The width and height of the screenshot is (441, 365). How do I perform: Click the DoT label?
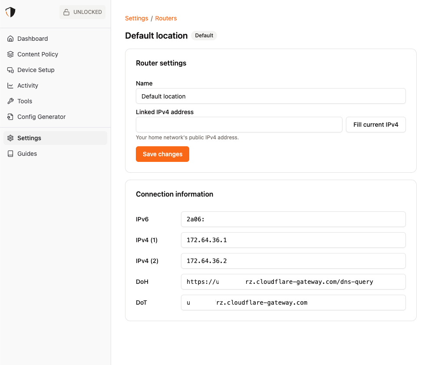pos(142,303)
